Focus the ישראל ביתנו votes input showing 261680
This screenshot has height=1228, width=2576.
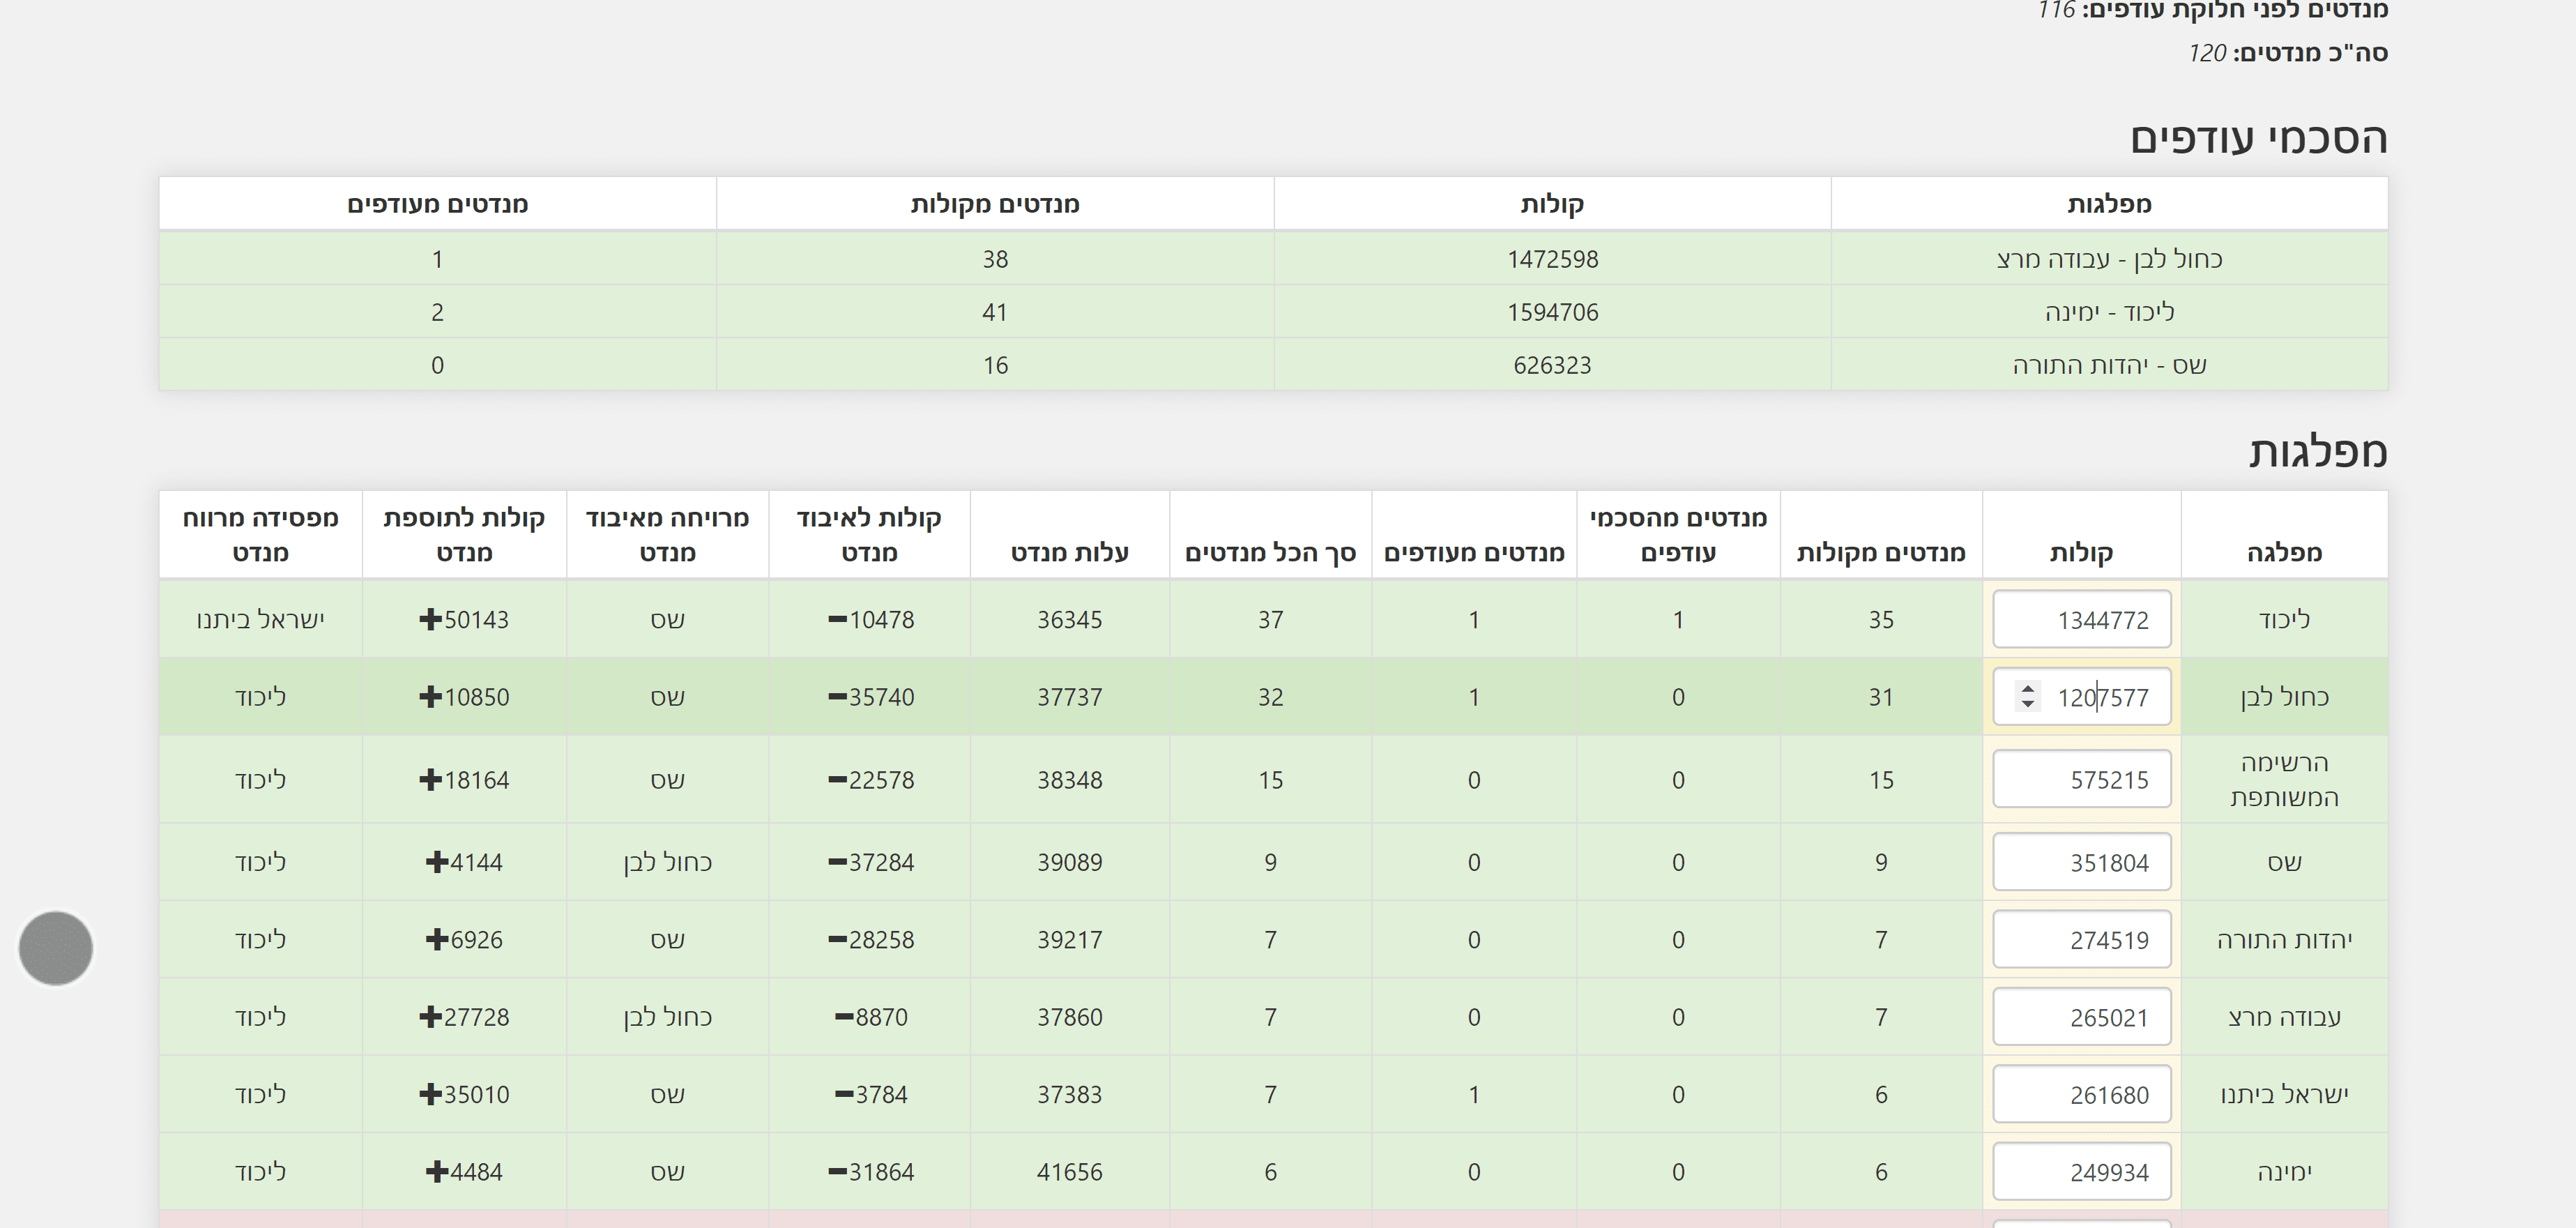coord(2081,1095)
